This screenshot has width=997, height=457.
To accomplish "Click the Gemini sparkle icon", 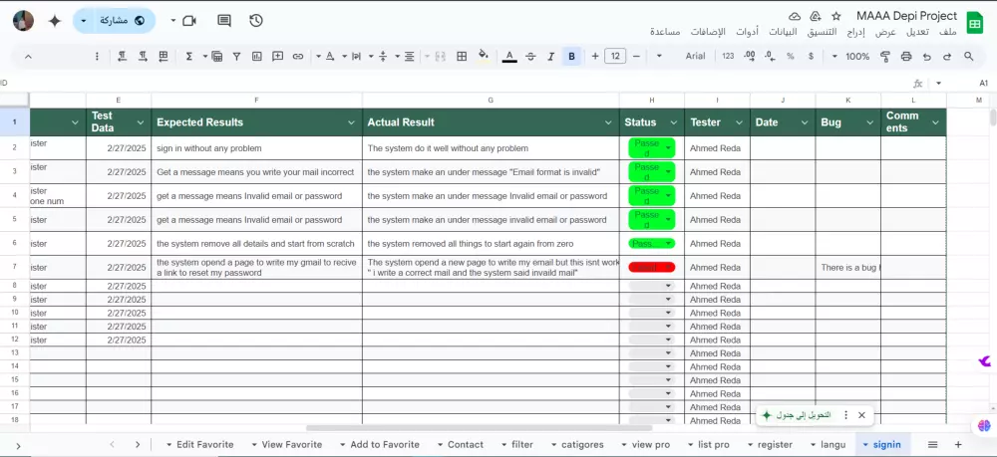I will click(54, 20).
